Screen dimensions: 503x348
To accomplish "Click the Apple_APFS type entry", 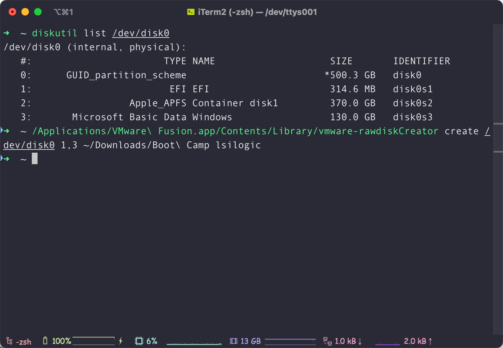I will point(158,103).
